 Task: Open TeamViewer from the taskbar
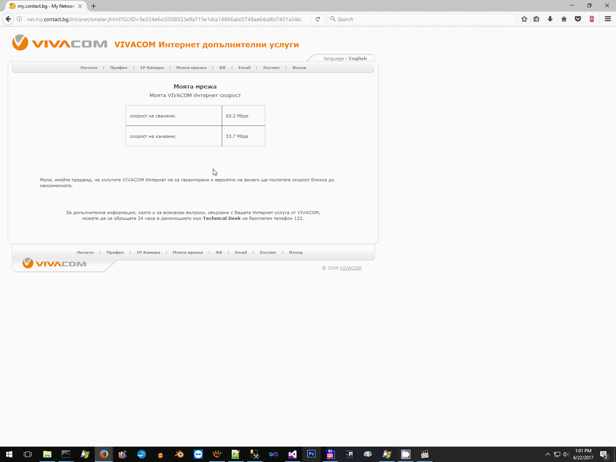click(x=198, y=454)
